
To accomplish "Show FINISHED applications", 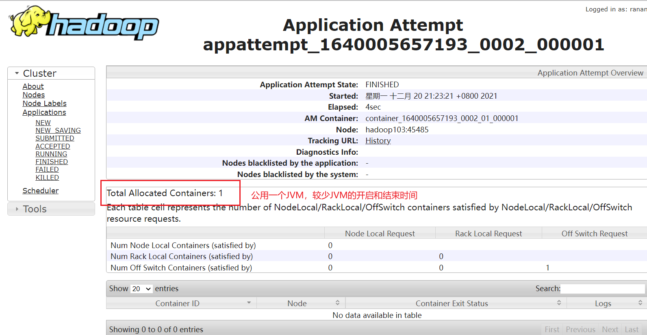I will point(52,162).
